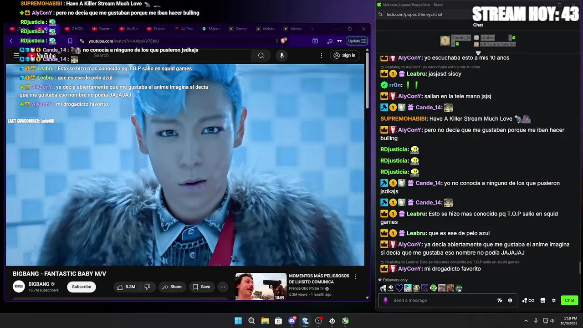Share the Fantastic Baby video
Screen dimensions: 583x328
(x=172, y=287)
